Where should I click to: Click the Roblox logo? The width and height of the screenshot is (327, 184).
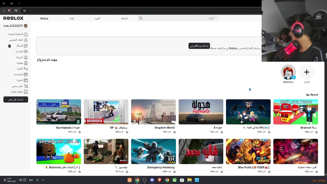click(x=13, y=18)
